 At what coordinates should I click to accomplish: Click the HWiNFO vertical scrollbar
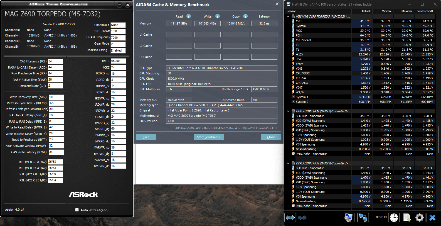pyautogui.click(x=439, y=111)
